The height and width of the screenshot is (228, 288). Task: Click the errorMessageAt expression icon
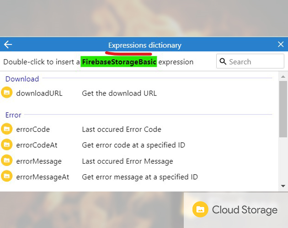tap(6, 176)
